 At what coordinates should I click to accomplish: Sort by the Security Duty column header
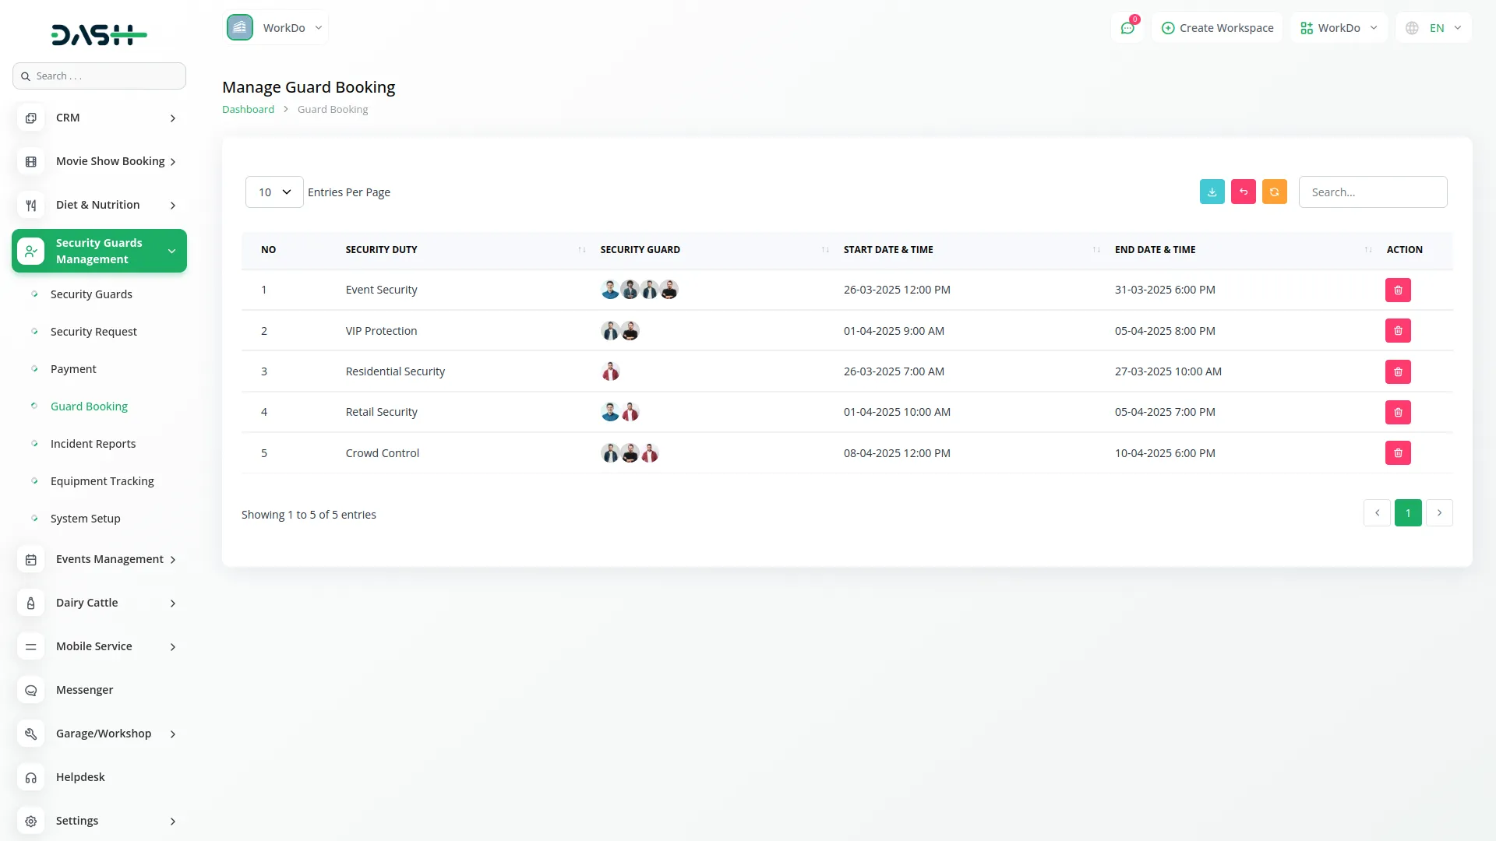pos(382,250)
